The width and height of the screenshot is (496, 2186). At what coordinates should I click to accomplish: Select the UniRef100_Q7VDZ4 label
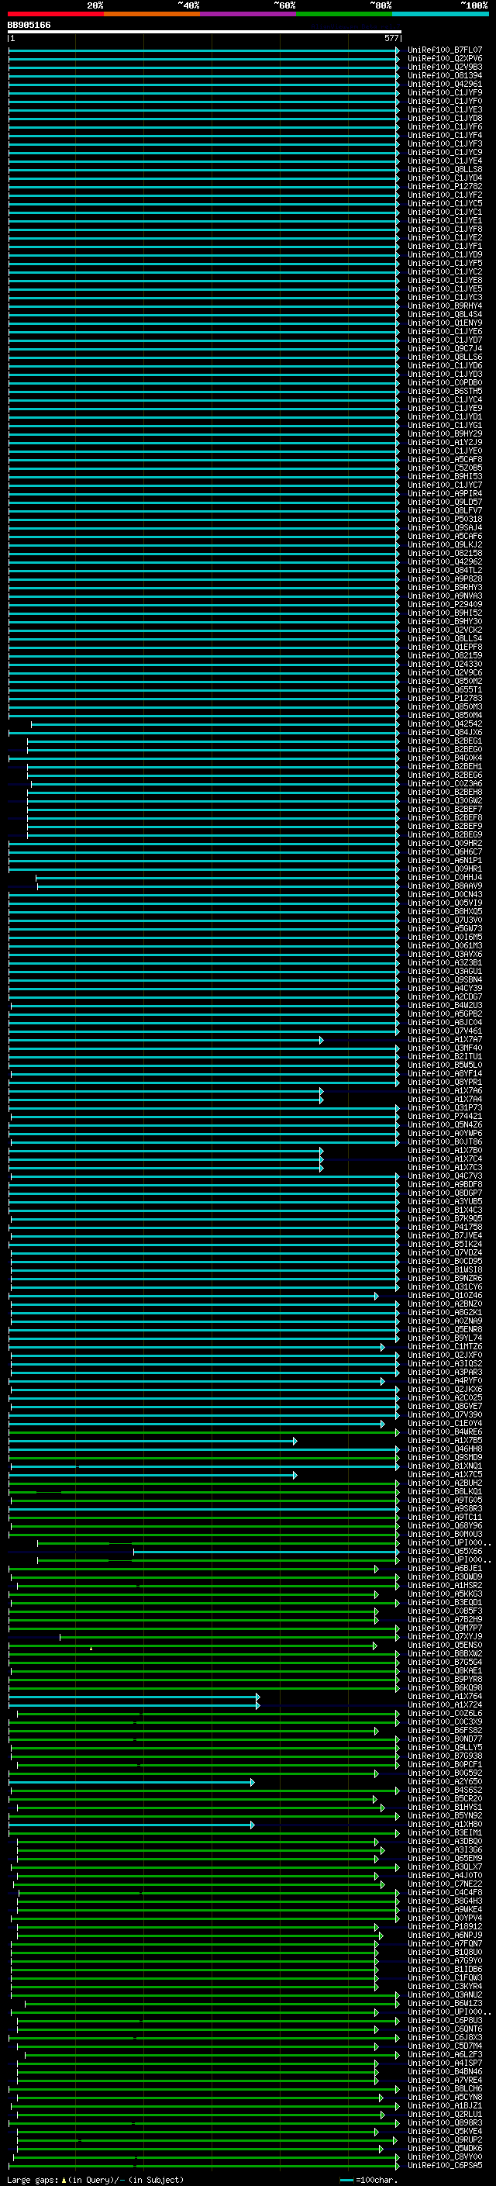pyautogui.click(x=445, y=1252)
